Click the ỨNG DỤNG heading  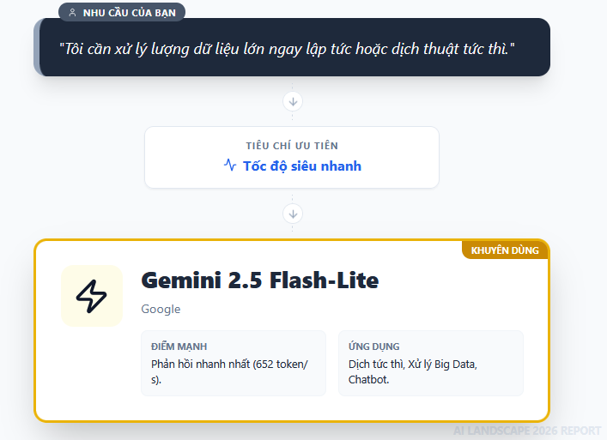pyautogui.click(x=373, y=347)
